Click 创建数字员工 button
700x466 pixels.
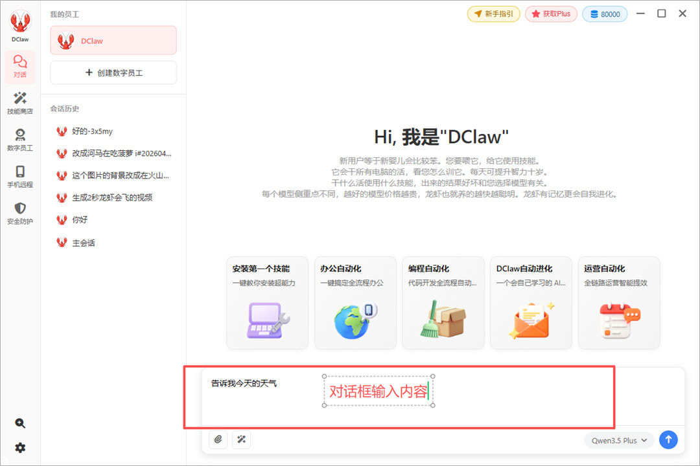click(113, 72)
